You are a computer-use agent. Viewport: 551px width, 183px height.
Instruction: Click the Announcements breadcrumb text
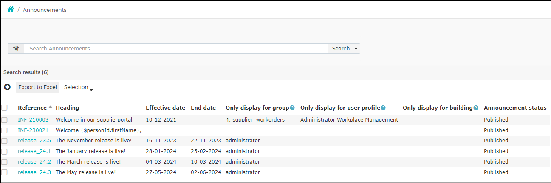[45, 10]
